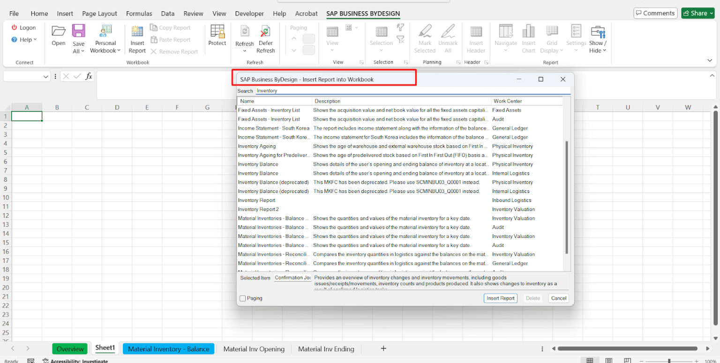The height and width of the screenshot is (363, 720).
Task: Click the insert function fx icon
Action: pyautogui.click(x=89, y=76)
